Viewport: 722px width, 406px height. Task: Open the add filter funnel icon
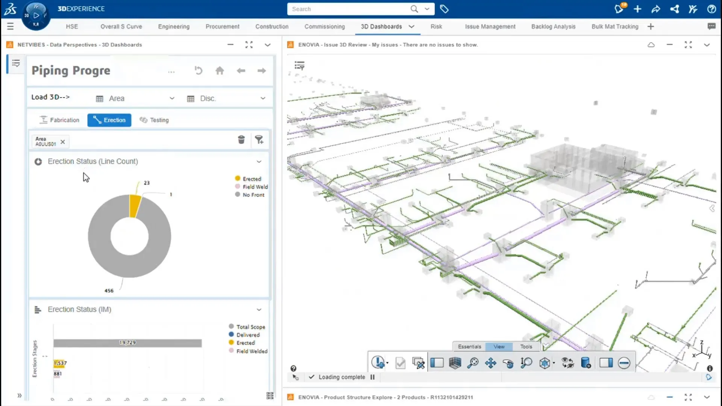click(x=259, y=140)
